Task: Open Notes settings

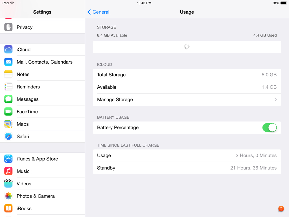Action: pyautogui.click(x=42, y=74)
